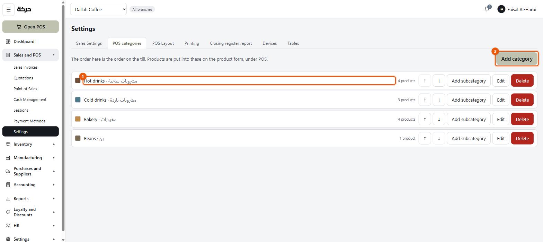Screen dimensions: 543x242
Task: Open the Closing register report tab
Action: click(231, 43)
